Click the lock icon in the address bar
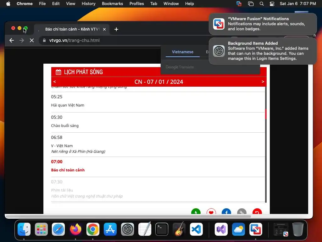 coord(44,40)
